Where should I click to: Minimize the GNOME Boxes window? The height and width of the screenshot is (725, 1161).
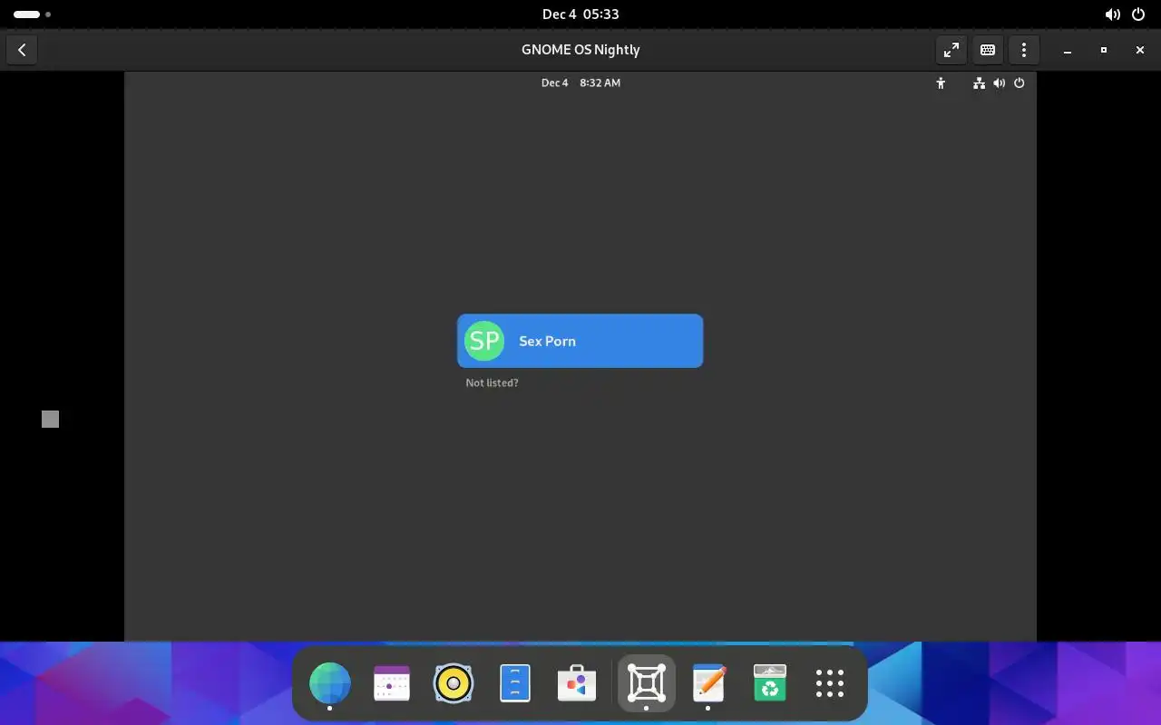click(1068, 50)
